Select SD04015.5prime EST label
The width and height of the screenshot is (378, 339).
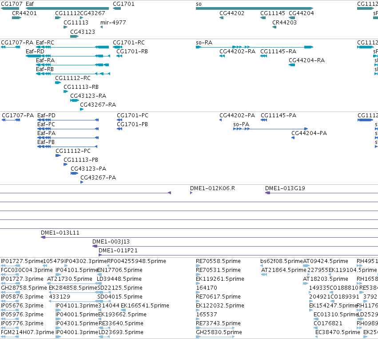tap(120, 297)
